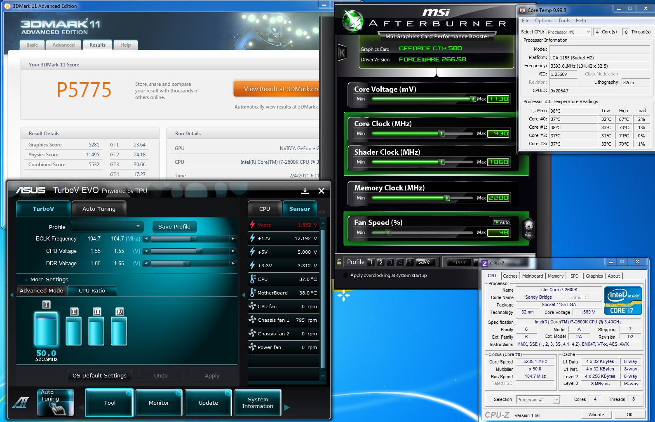The width and height of the screenshot is (655, 422).
Task: Select Afterburner profile slot 1
Action: coord(371,262)
